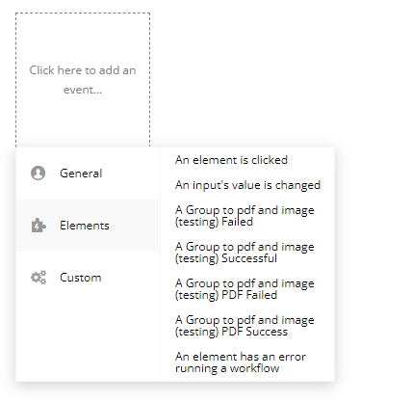This screenshot has height=402, width=412.
Task: Click the 'event...' placeholder text
Action: (x=83, y=90)
